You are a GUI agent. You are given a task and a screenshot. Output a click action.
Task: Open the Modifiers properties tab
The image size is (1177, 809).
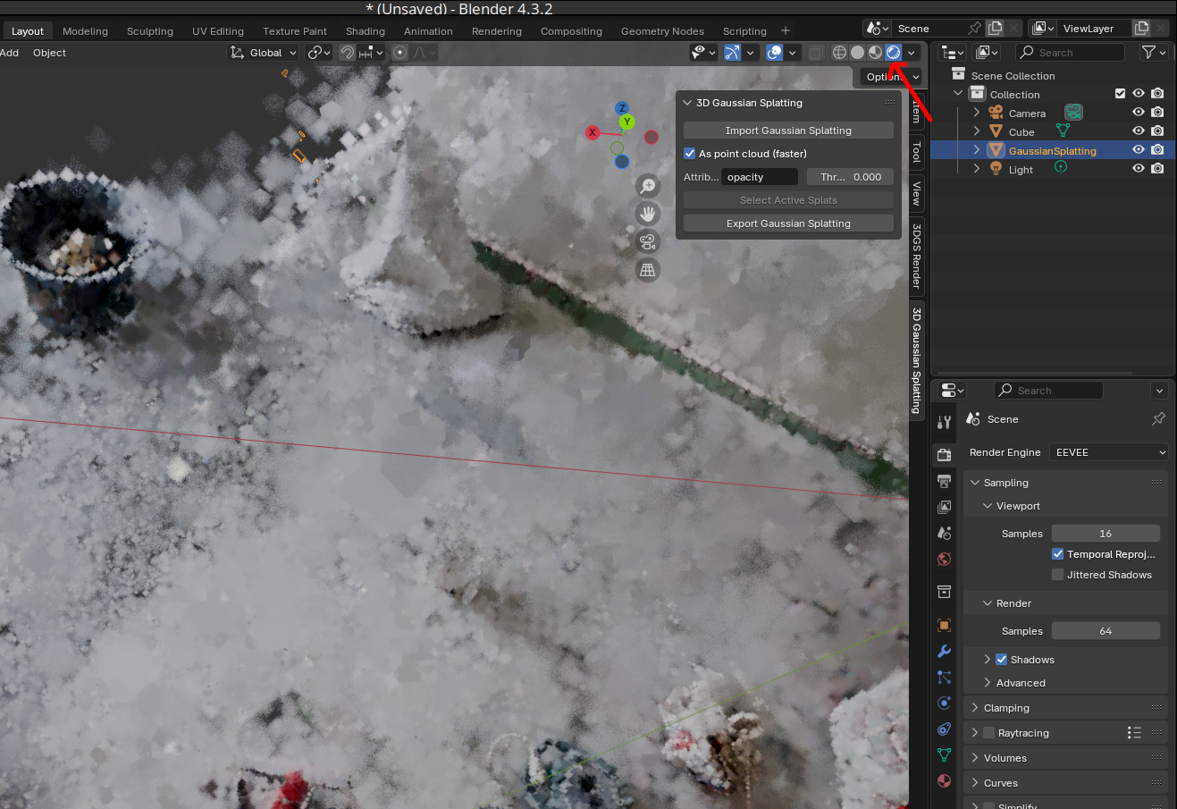944,652
